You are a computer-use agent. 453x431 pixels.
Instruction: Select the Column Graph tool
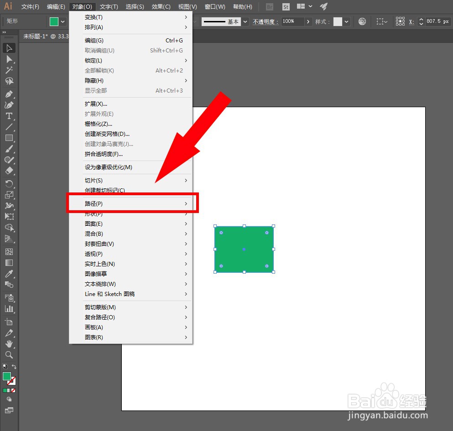pos(9,309)
